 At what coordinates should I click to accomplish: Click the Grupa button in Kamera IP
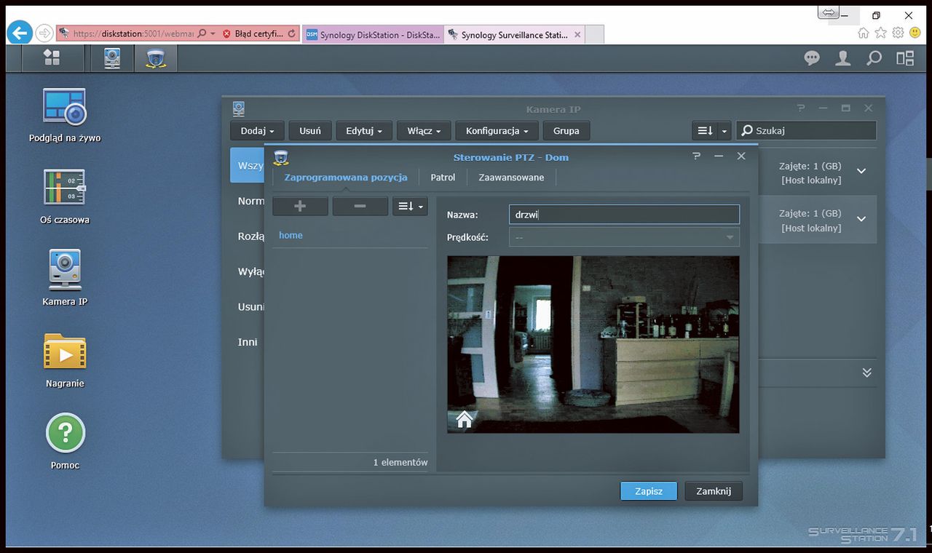click(566, 131)
